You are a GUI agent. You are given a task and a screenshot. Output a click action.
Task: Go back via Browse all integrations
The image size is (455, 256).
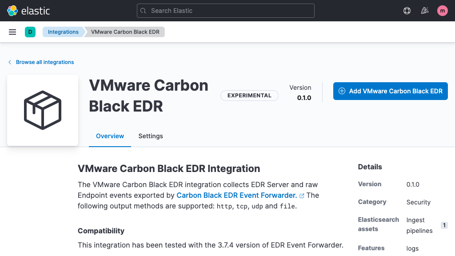point(41,62)
